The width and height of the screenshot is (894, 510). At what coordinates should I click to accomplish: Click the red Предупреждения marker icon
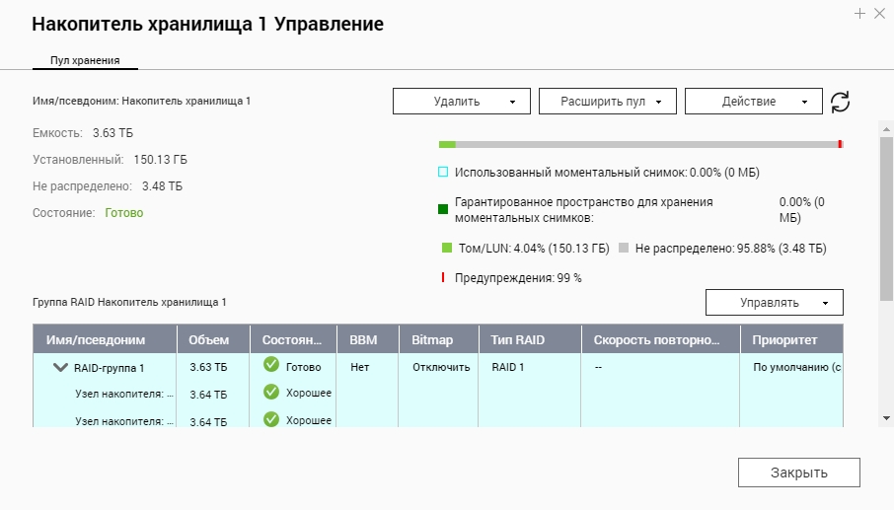pos(443,278)
